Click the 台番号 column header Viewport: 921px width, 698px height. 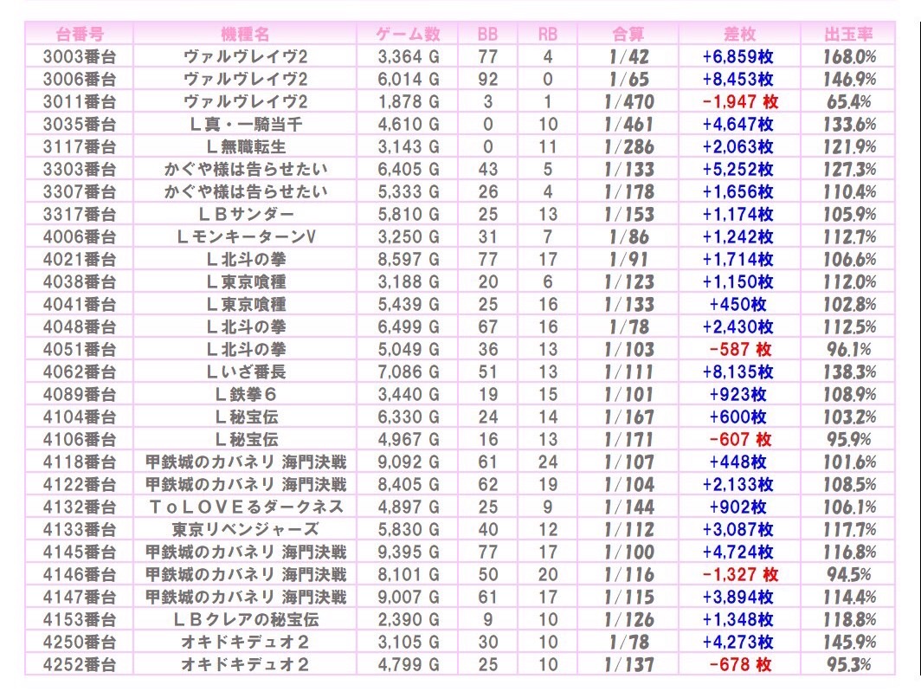click(79, 34)
